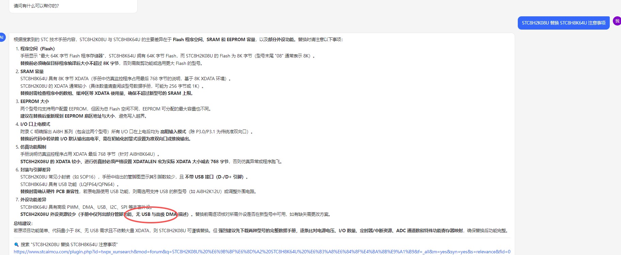Click the heading "6. 封装与引脚差异"
Viewport: 621px width, 255px height.
coord(33,170)
